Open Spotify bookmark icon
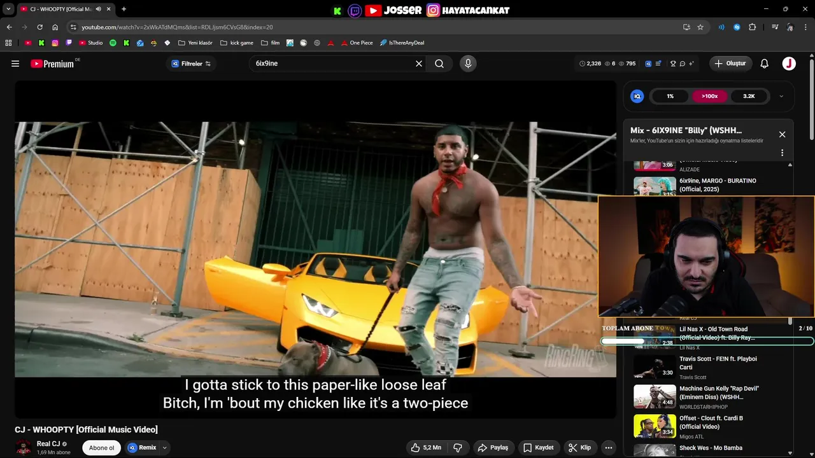Screen dimensions: 815x458 (x=113, y=43)
